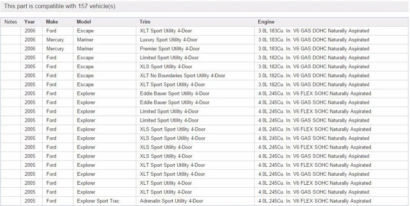Click "Mercury" in the Luxury Sport Utility row
This screenshot has width=410, height=206.
(x=55, y=40)
